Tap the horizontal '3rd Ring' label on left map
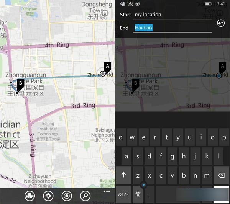Screen dimensions: 230x204 click(x=83, y=105)
